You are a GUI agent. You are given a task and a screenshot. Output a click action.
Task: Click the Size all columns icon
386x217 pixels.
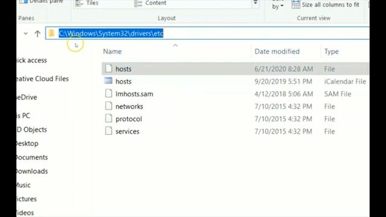point(296,4)
